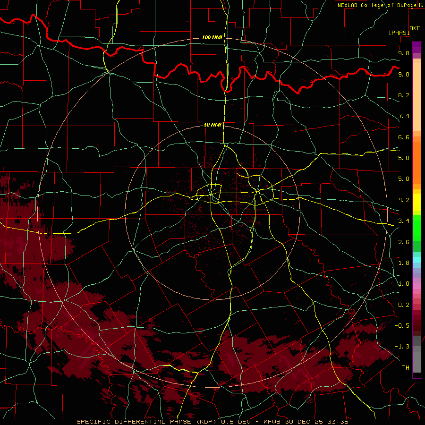Click the -1.3 value on the color scale
Image resolution: width=425 pixels, height=425 pixels.
402,347
